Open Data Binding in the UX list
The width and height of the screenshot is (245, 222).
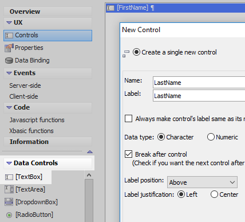click(32, 60)
